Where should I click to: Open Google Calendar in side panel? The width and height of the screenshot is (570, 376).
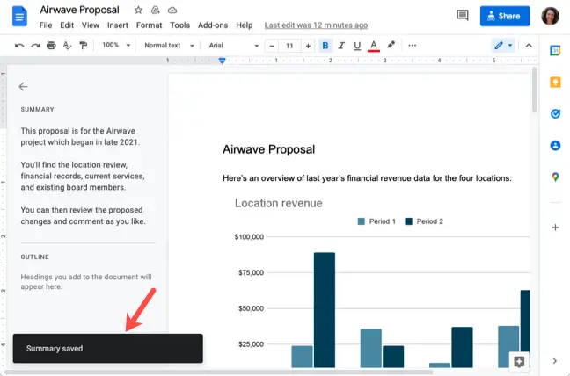(x=555, y=50)
